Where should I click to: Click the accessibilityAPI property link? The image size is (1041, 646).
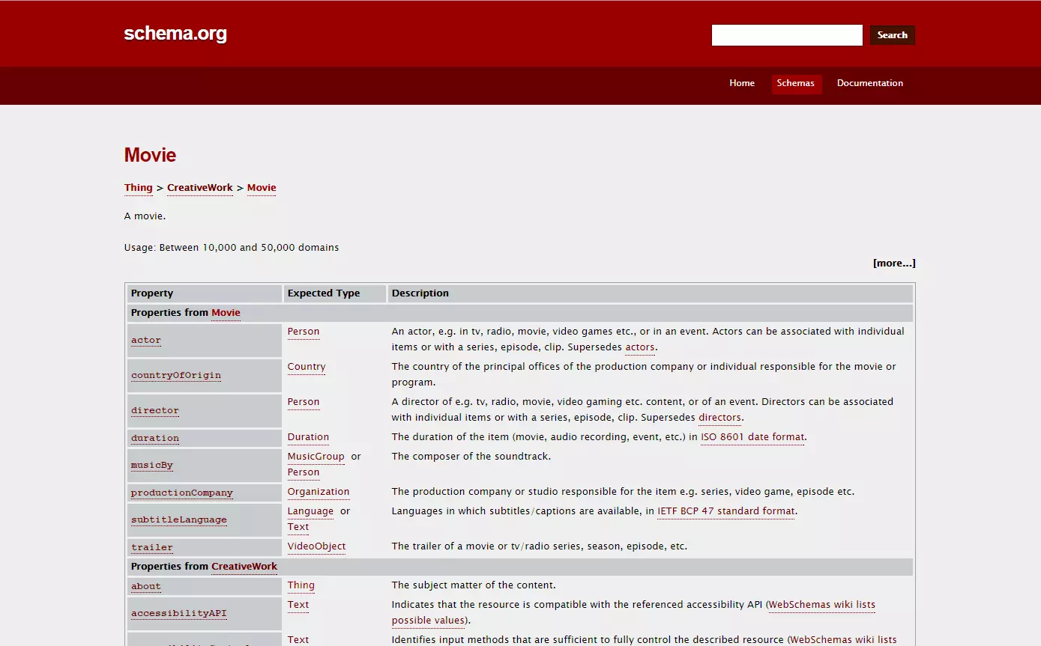point(178,613)
